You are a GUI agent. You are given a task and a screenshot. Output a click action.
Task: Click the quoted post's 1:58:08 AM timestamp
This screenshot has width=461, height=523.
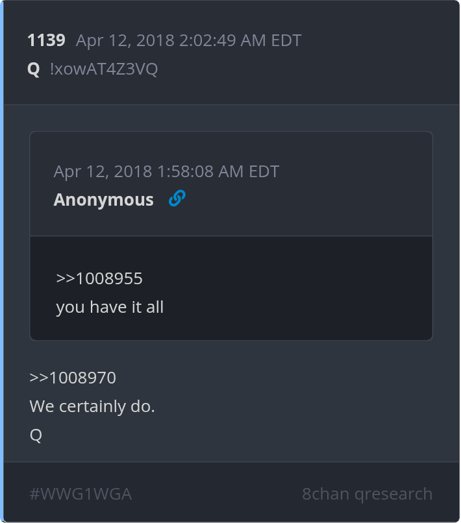[166, 171]
